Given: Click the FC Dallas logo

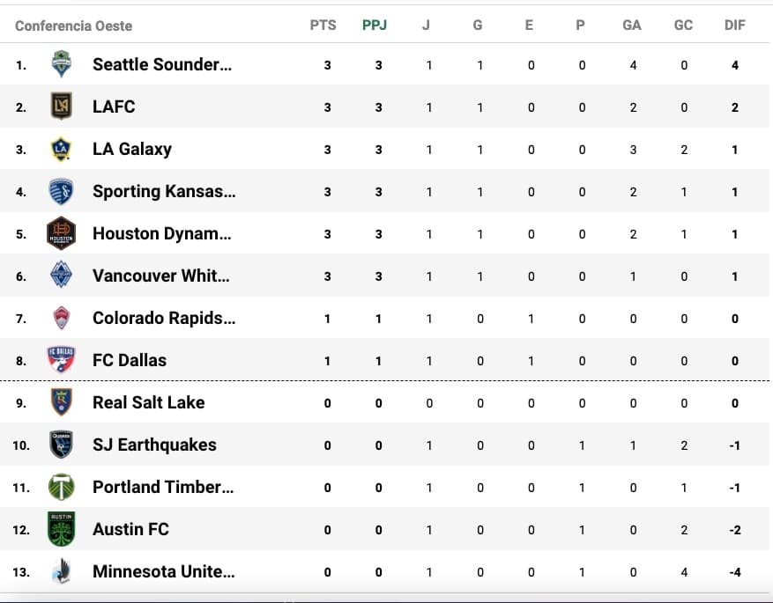Looking at the screenshot, I should click(61, 360).
